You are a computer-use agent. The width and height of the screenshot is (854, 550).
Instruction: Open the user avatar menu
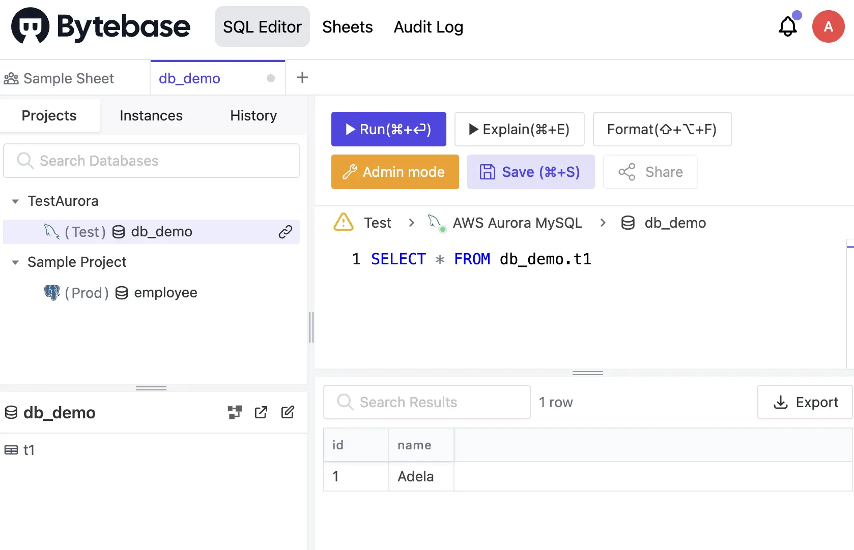[x=828, y=26]
